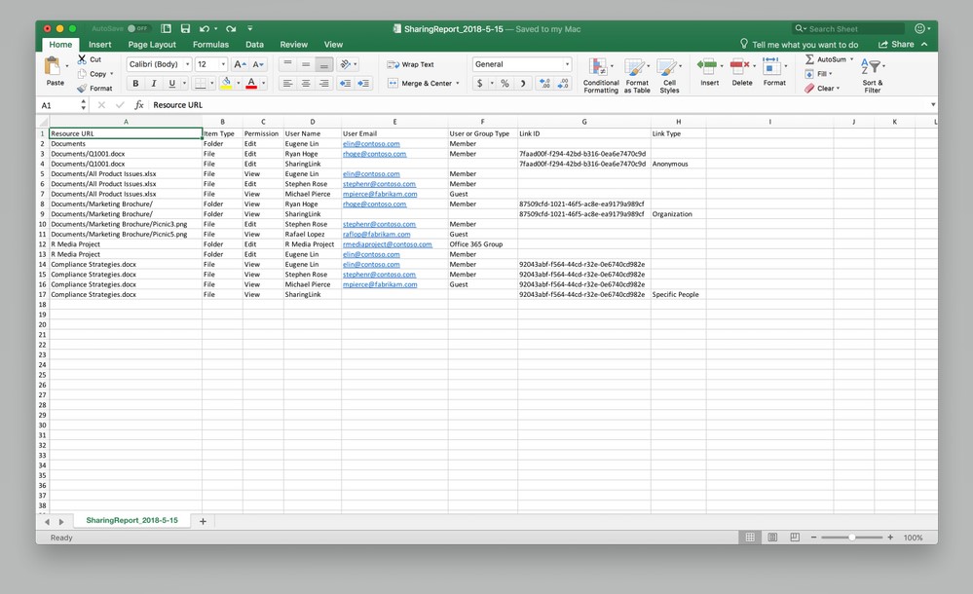Screen dimensions: 973x594
Task: Open the Review tab
Action: [293, 45]
